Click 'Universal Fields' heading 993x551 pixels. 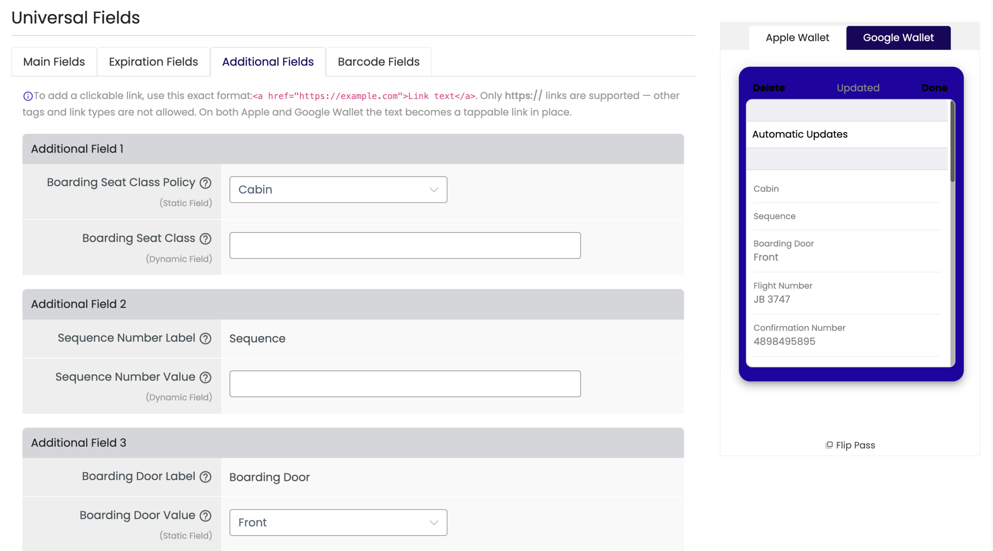[76, 17]
